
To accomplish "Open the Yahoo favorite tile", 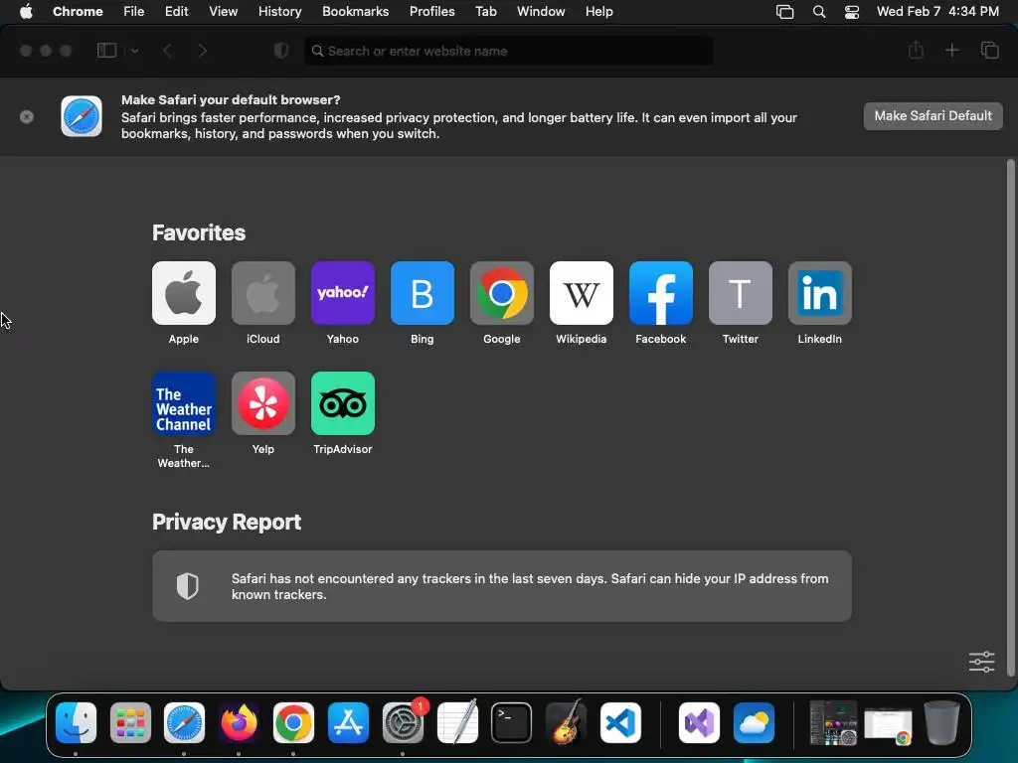I will (343, 293).
